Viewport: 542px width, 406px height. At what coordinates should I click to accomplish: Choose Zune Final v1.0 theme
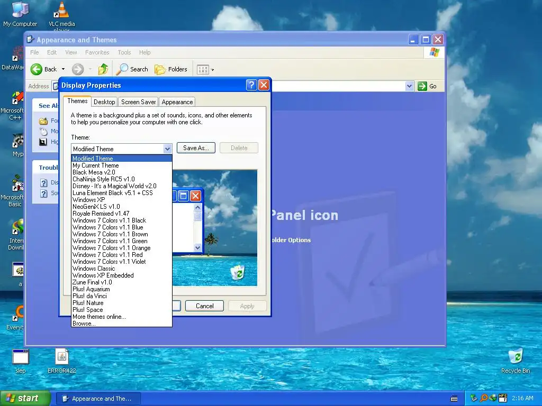pyautogui.click(x=121, y=282)
